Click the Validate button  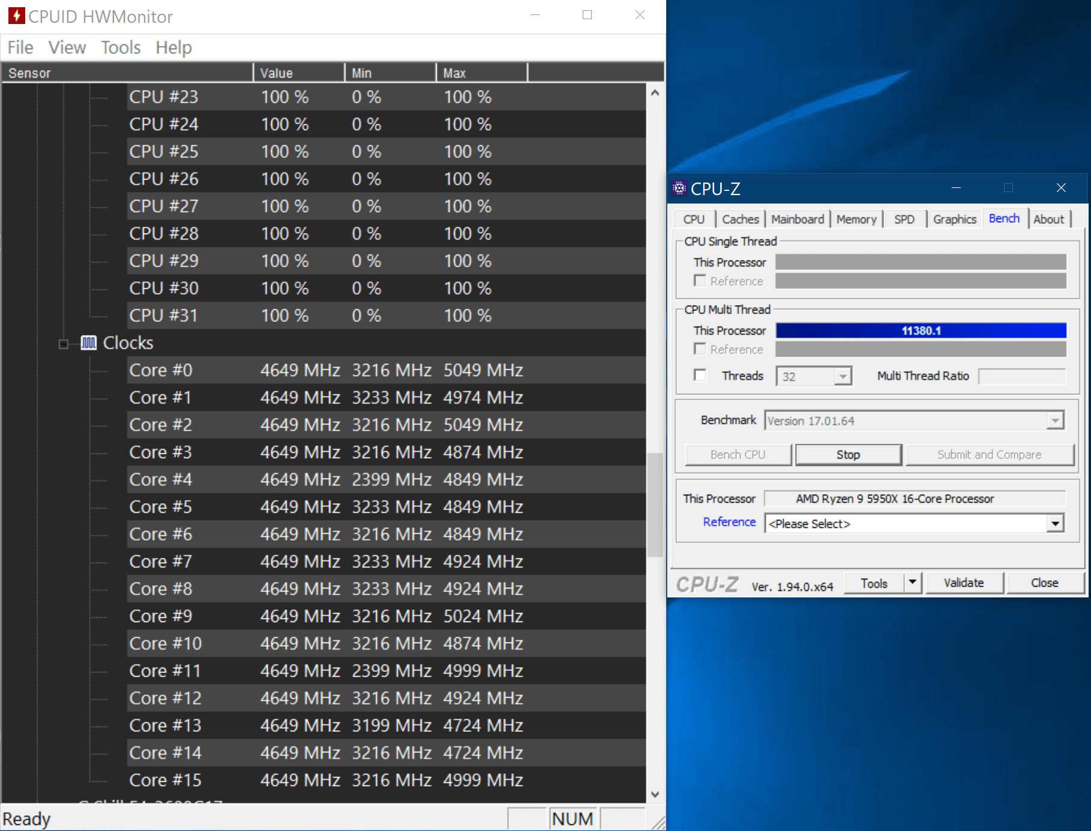(x=964, y=583)
